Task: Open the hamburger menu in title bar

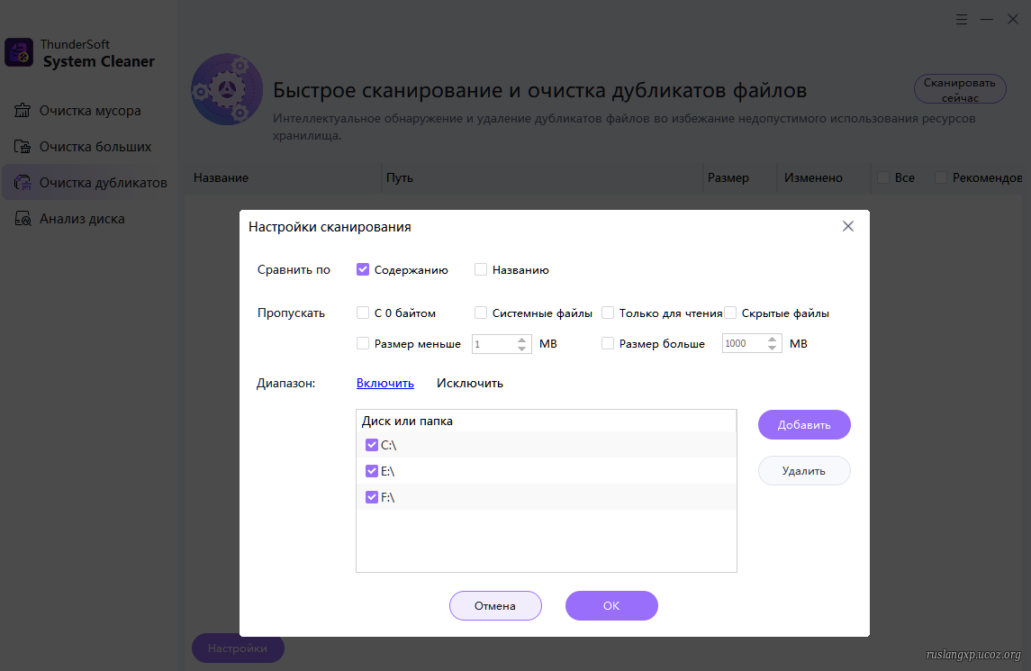Action: tap(962, 18)
